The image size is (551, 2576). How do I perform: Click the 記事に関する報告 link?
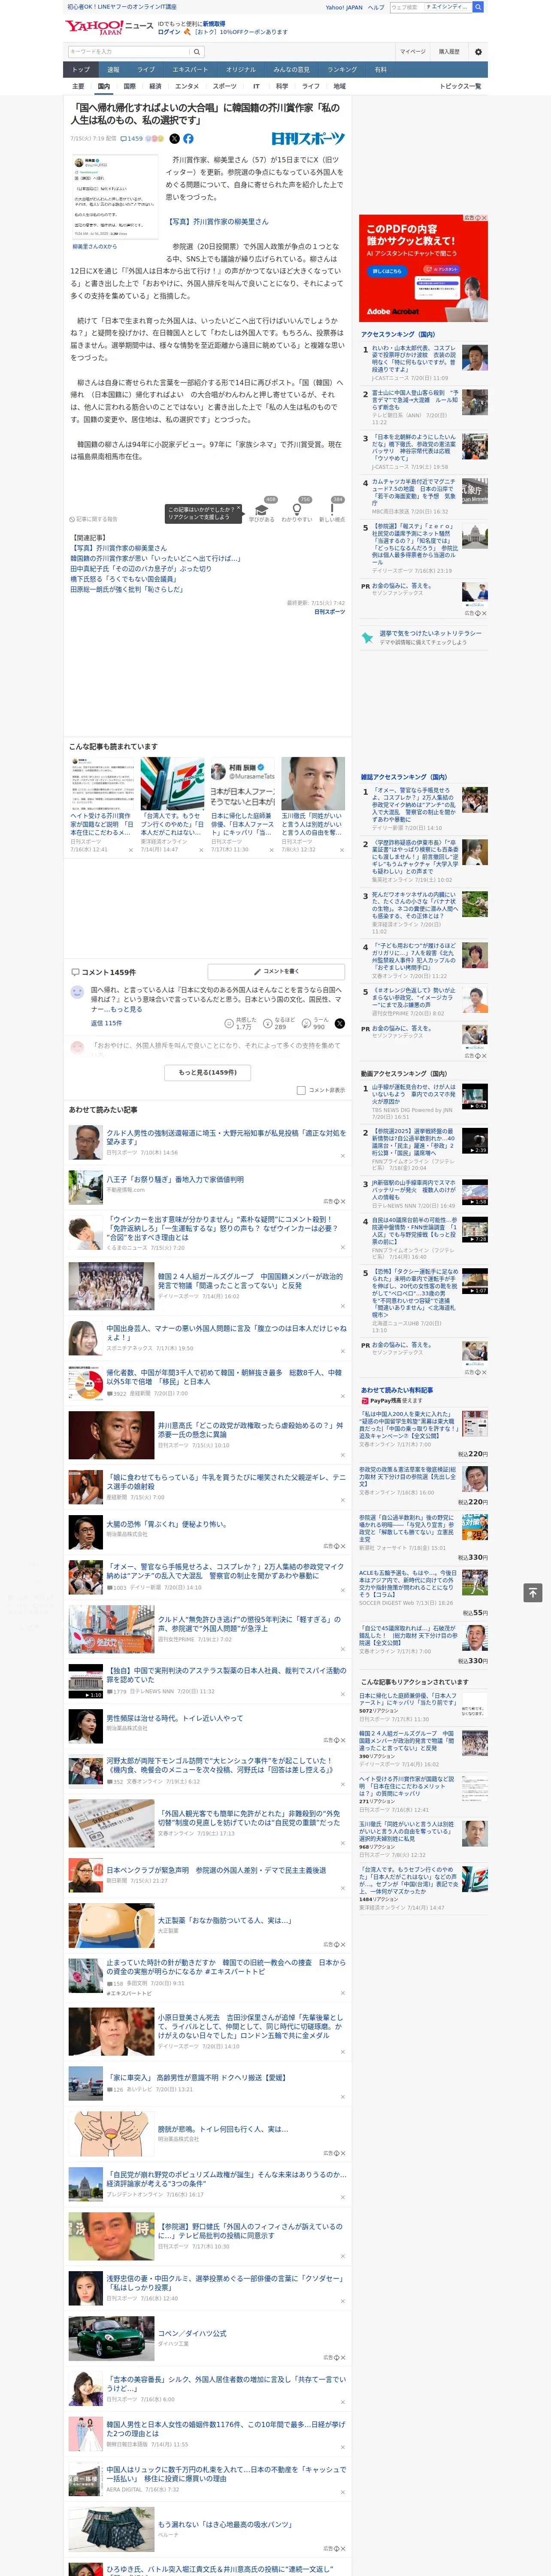click(x=94, y=519)
